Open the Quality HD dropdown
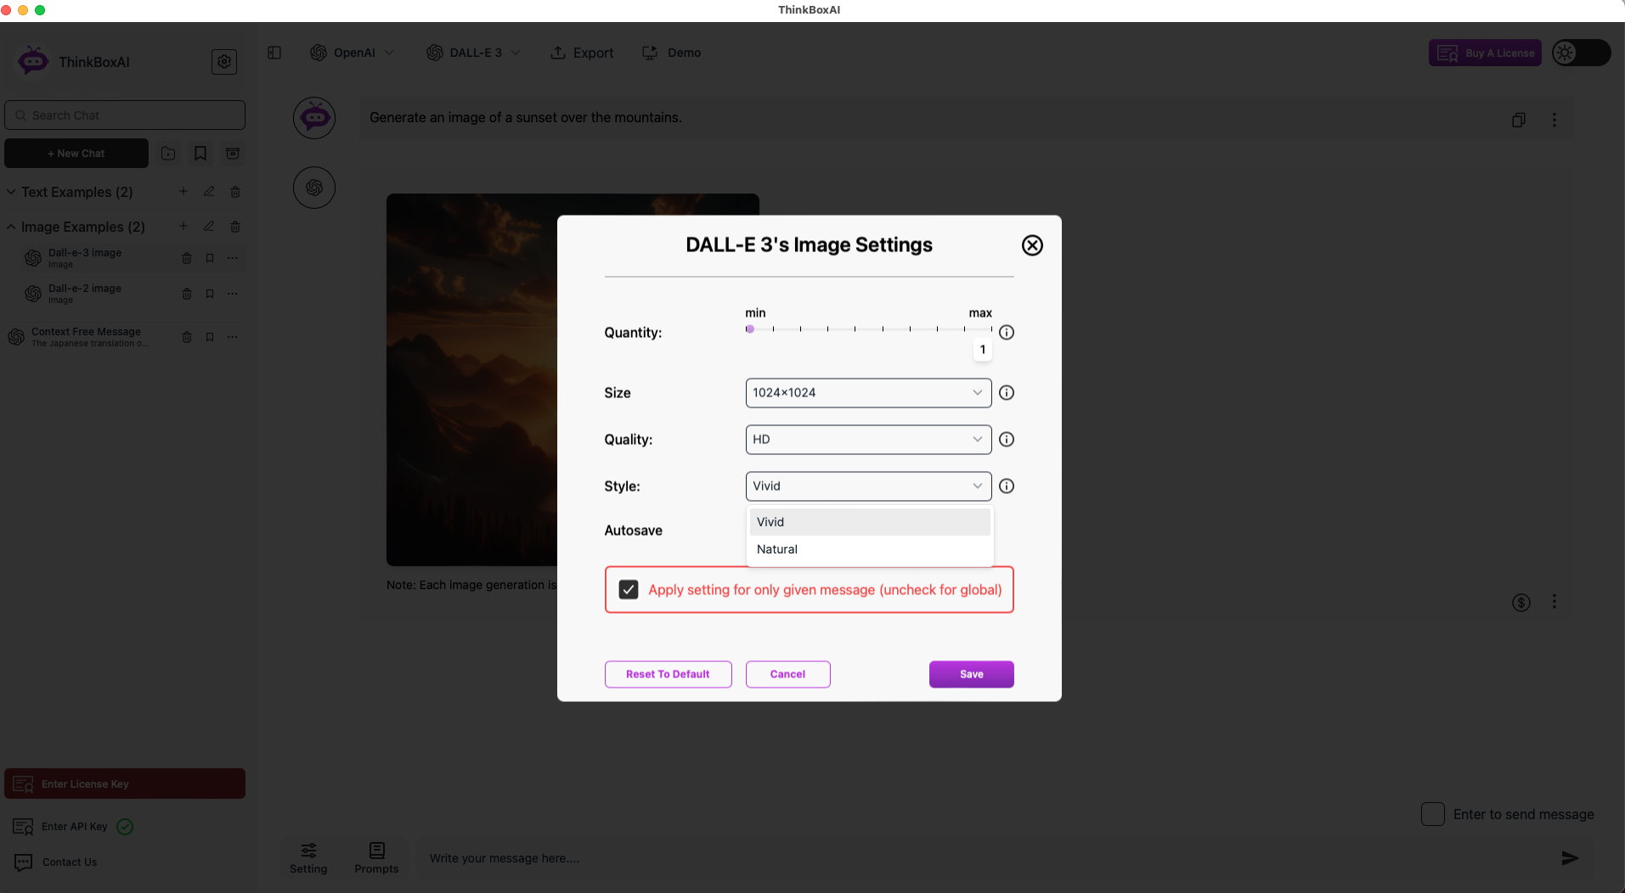 click(868, 440)
